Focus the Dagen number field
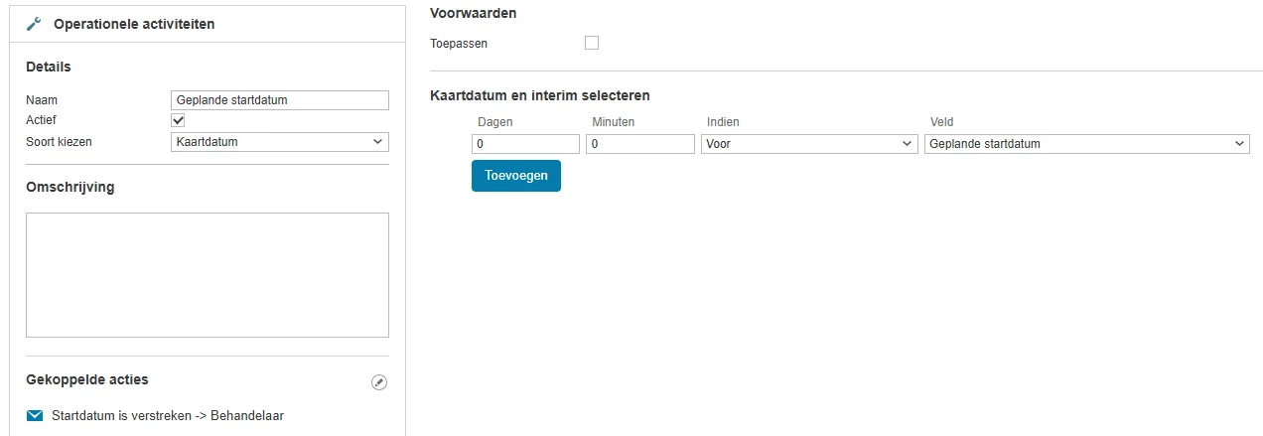The image size is (1263, 436). point(525,144)
